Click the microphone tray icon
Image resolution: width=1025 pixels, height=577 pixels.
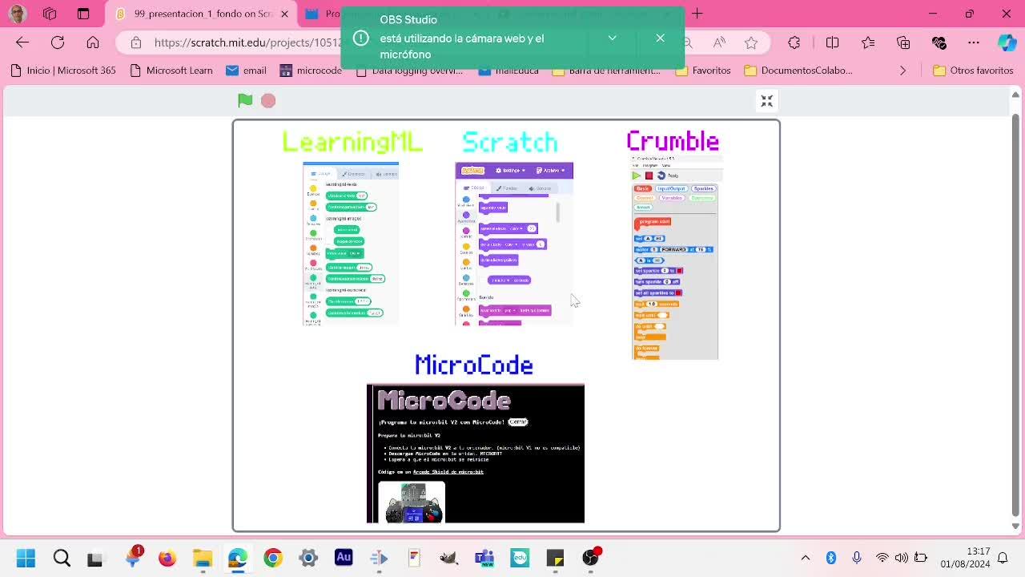tap(857, 558)
